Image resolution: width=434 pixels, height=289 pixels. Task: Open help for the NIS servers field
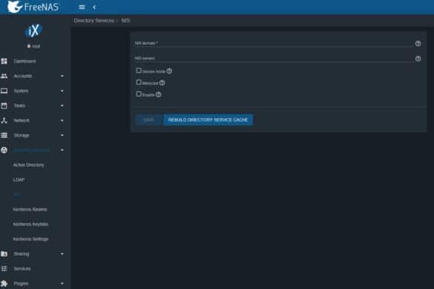418,59
